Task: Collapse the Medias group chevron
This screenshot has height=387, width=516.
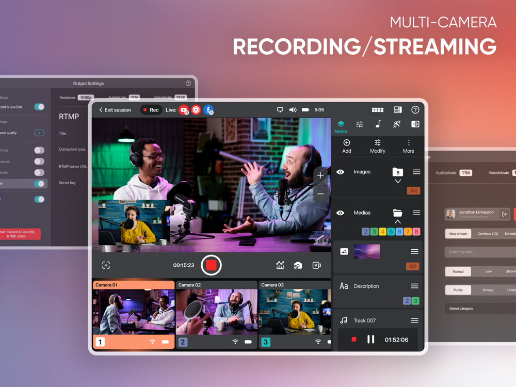Action: (x=397, y=222)
